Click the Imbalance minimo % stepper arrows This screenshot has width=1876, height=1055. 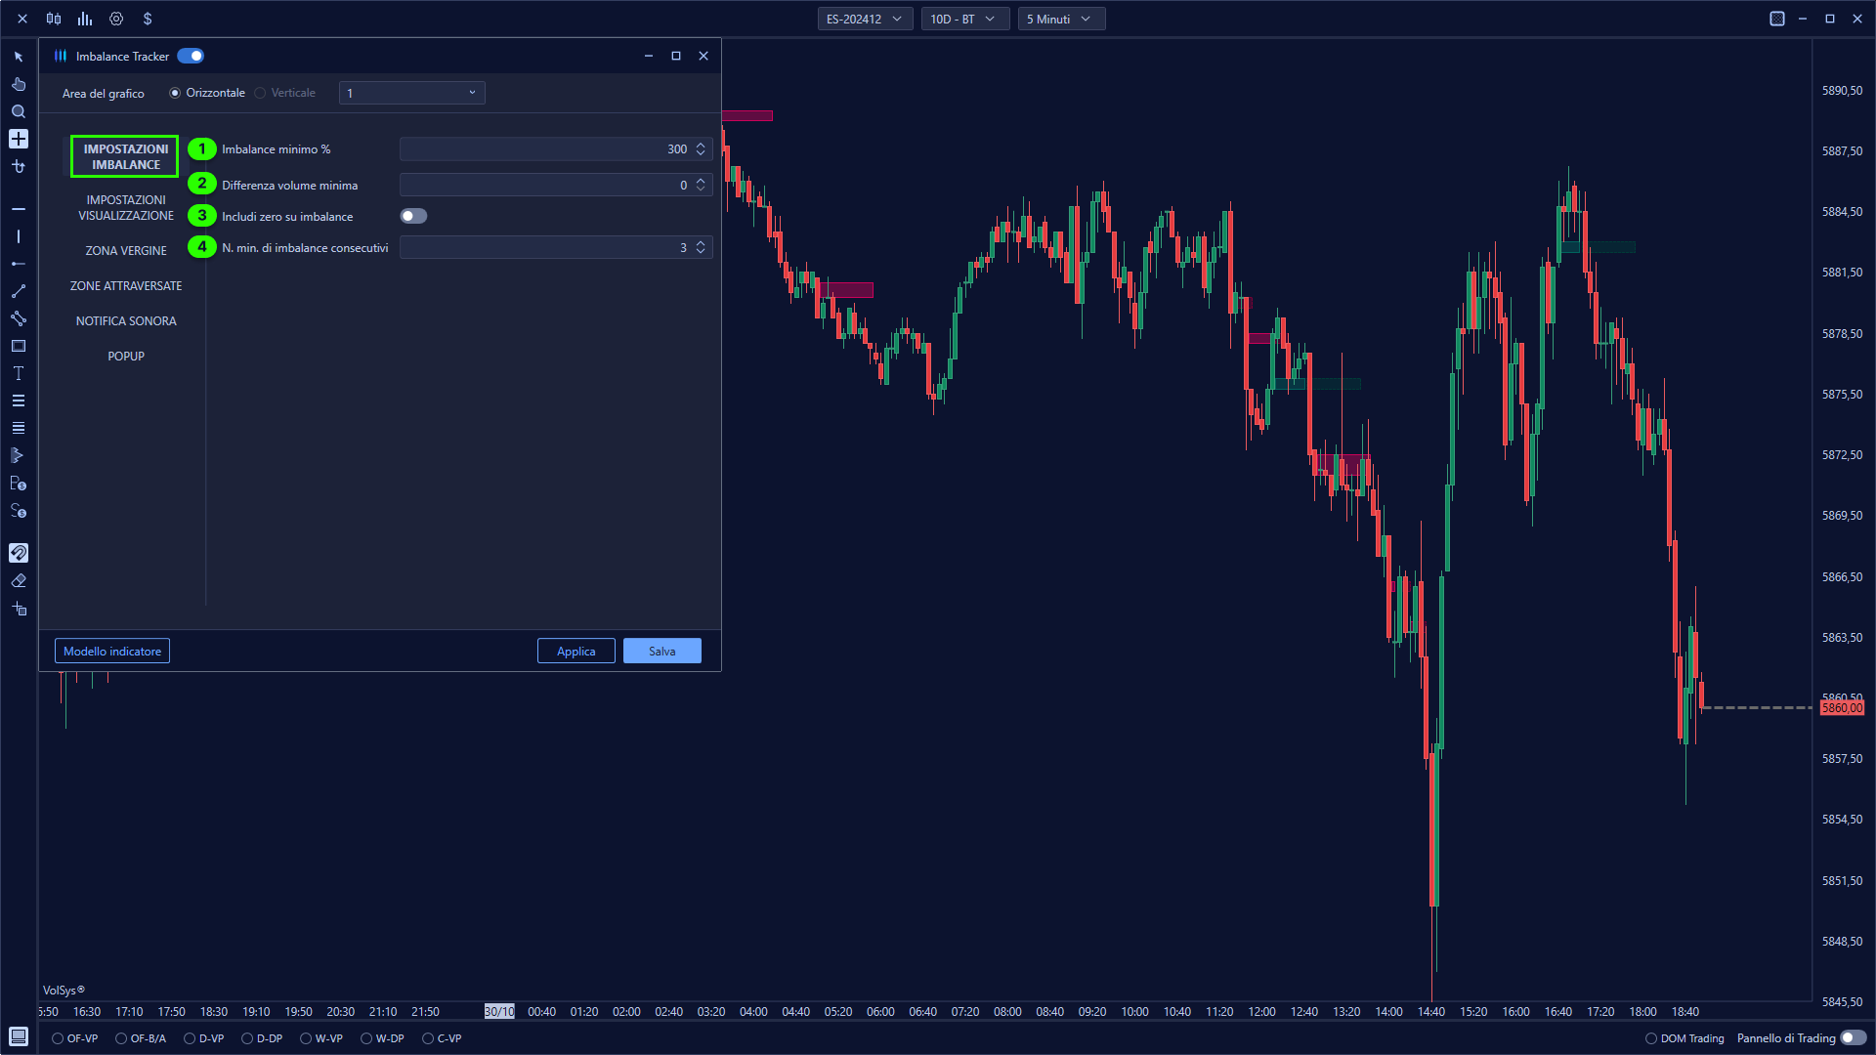(x=701, y=148)
